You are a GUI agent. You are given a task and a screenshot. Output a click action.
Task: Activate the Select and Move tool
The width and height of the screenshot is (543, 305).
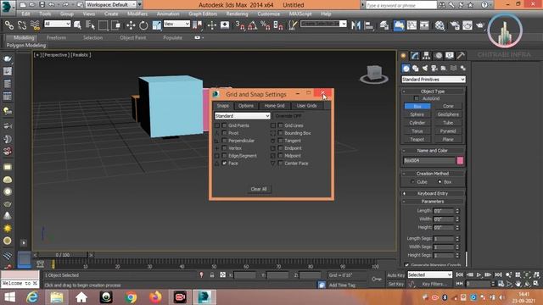pos(131,25)
